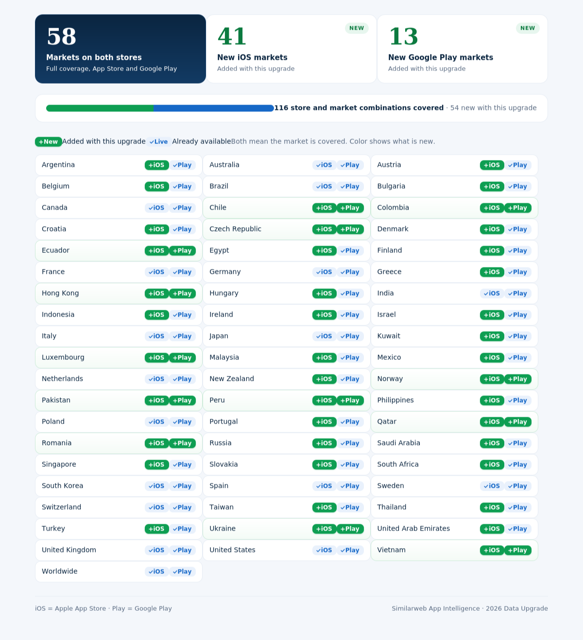Click the Portugal row label
Viewport: 583px width, 640px height.
[223, 422]
